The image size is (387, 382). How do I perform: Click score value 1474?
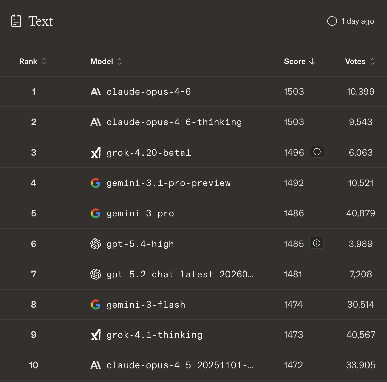pos(293,305)
